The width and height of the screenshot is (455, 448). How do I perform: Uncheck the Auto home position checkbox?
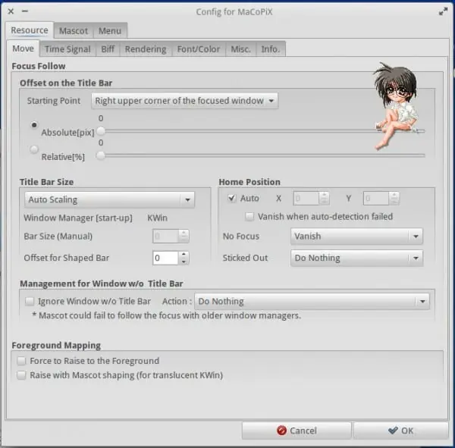[231, 198]
